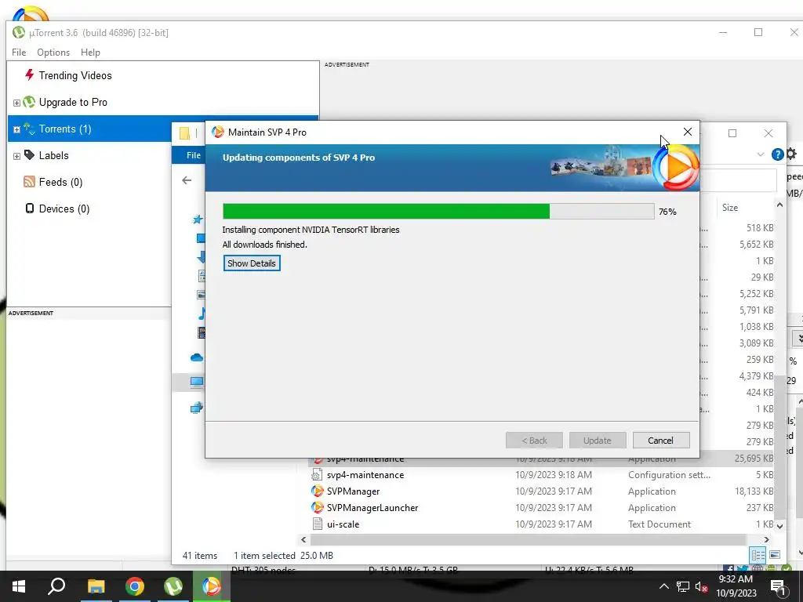Expand the Explorer ribbon chevron
This screenshot has width=803, height=602.
[761, 154]
